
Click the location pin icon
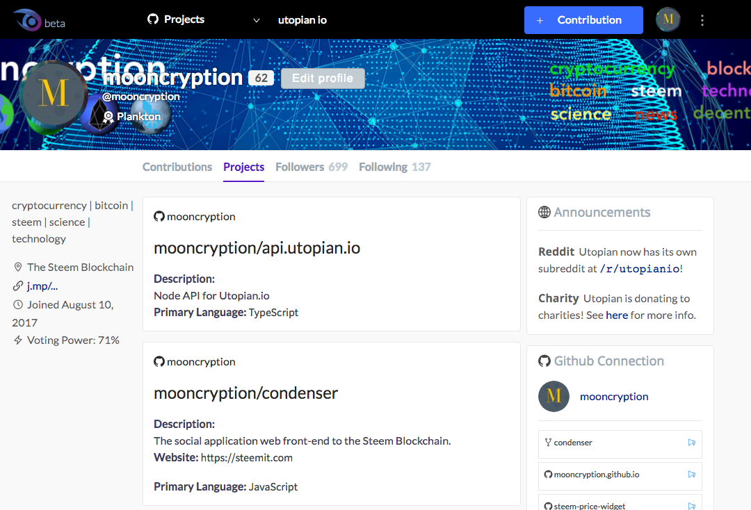[x=17, y=267]
